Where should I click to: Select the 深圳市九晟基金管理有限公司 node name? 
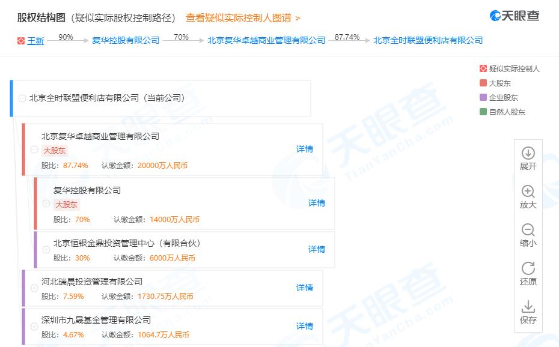pos(96,321)
